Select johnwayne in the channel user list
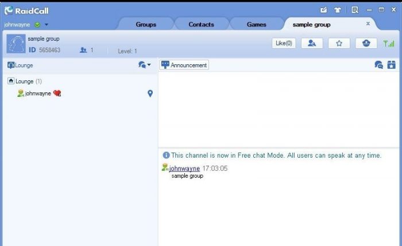The width and height of the screenshot is (402, 246). click(38, 93)
